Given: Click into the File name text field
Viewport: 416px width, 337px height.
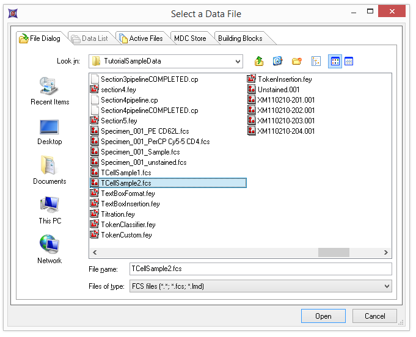Looking at the screenshot, I should [260, 269].
